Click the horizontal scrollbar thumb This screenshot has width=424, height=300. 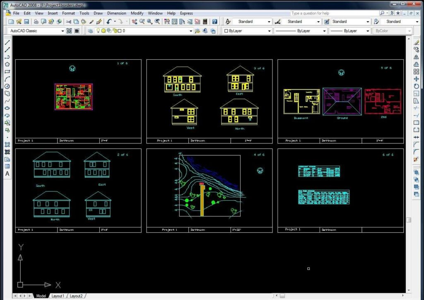coord(282,296)
